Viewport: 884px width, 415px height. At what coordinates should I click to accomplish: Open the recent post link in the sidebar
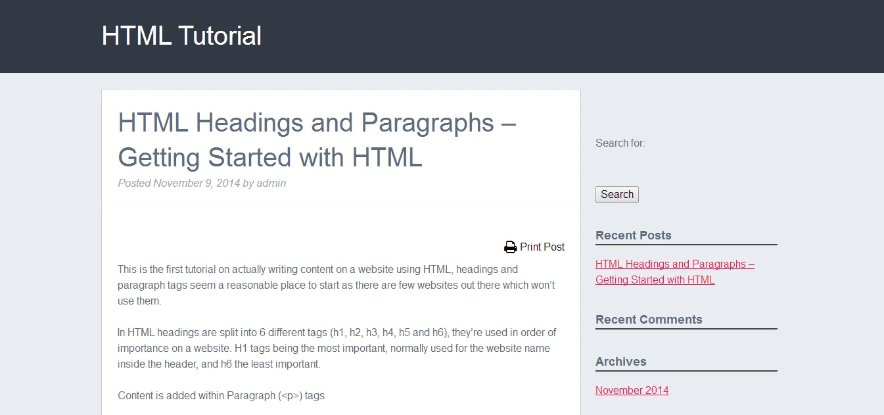(675, 272)
